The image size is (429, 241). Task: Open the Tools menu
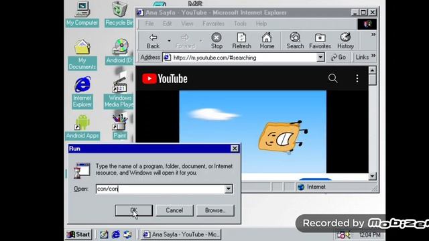tap(240, 24)
